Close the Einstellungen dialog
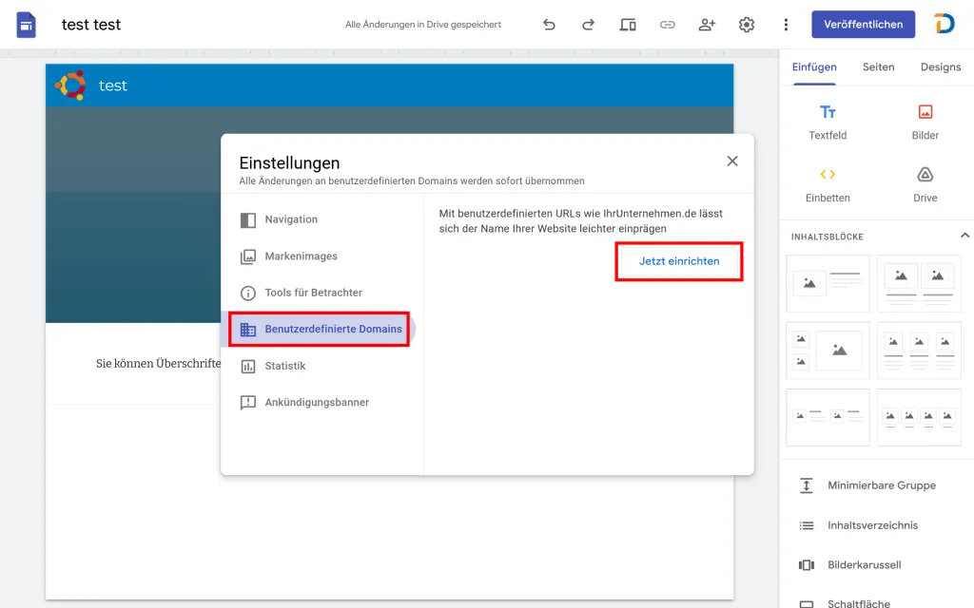This screenshot has height=608, width=974. pos(732,161)
